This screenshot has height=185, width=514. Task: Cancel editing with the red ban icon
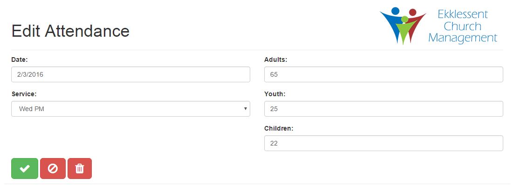tap(53, 169)
